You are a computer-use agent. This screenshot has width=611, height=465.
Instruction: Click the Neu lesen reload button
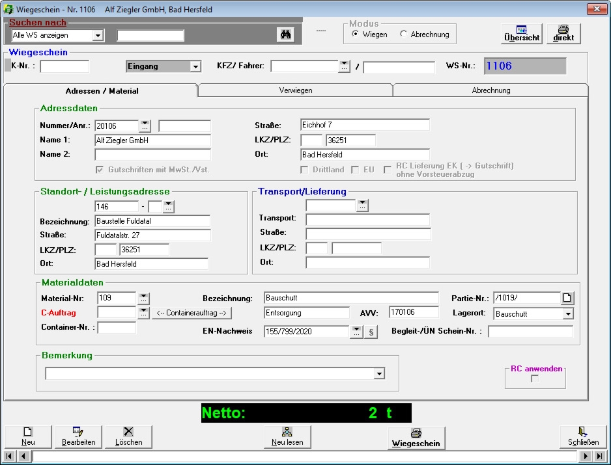287,436
